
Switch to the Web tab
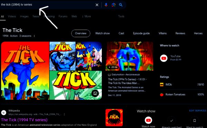click(x=74, y=16)
